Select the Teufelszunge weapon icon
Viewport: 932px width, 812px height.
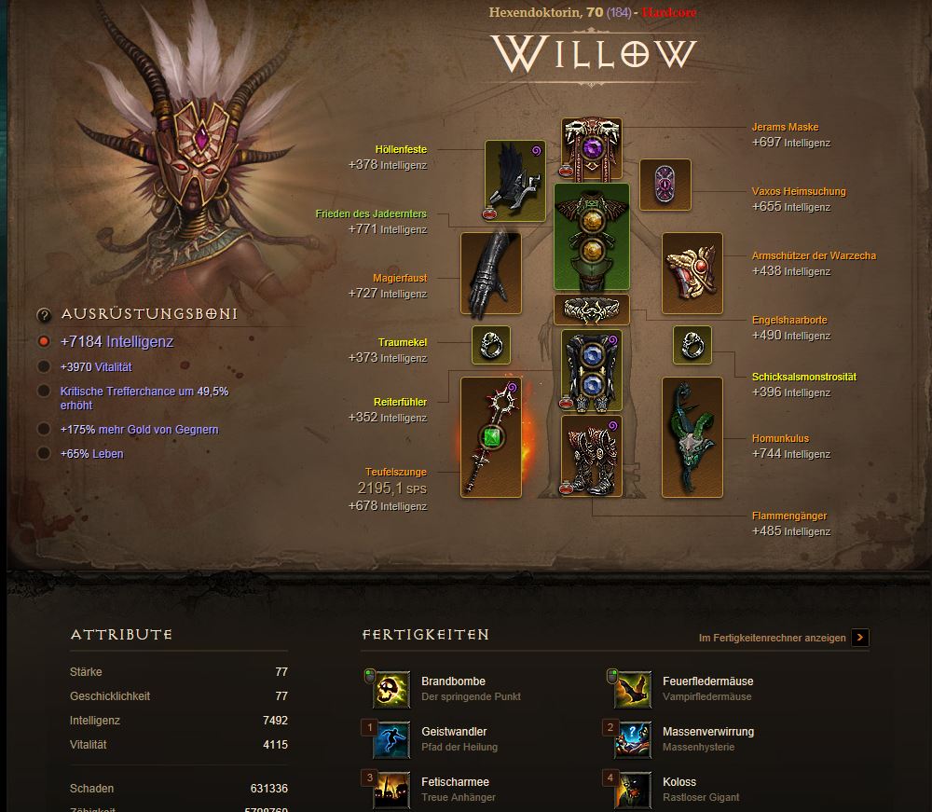pos(491,437)
